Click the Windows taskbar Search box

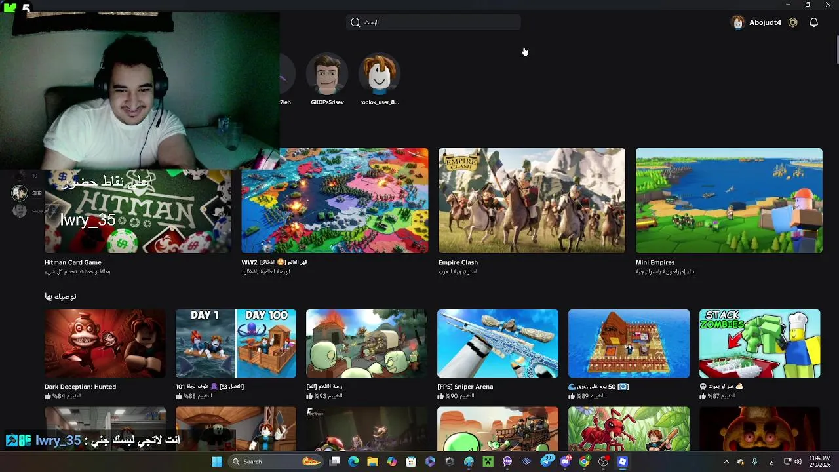point(275,462)
